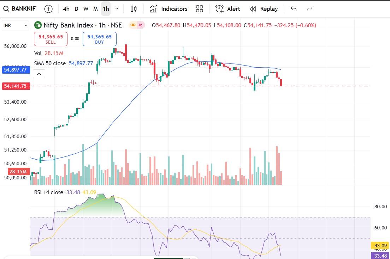Click the red 28.15M volume label
Image resolution: width=390 pixels, height=259 pixels.
(x=19, y=171)
